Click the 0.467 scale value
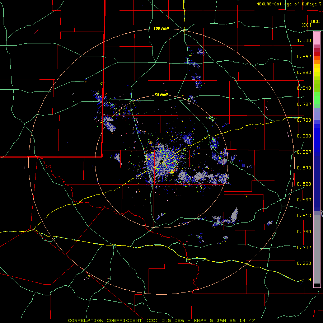The height and width of the screenshot is (323, 323). (x=304, y=200)
